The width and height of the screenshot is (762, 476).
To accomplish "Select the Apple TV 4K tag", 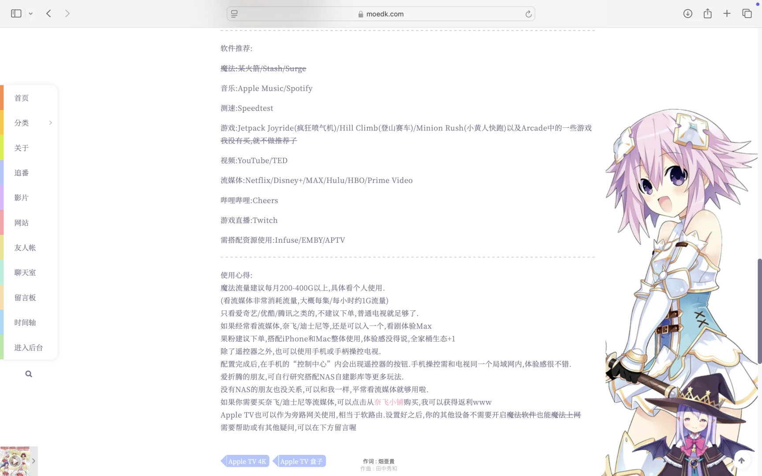I will point(247,461).
